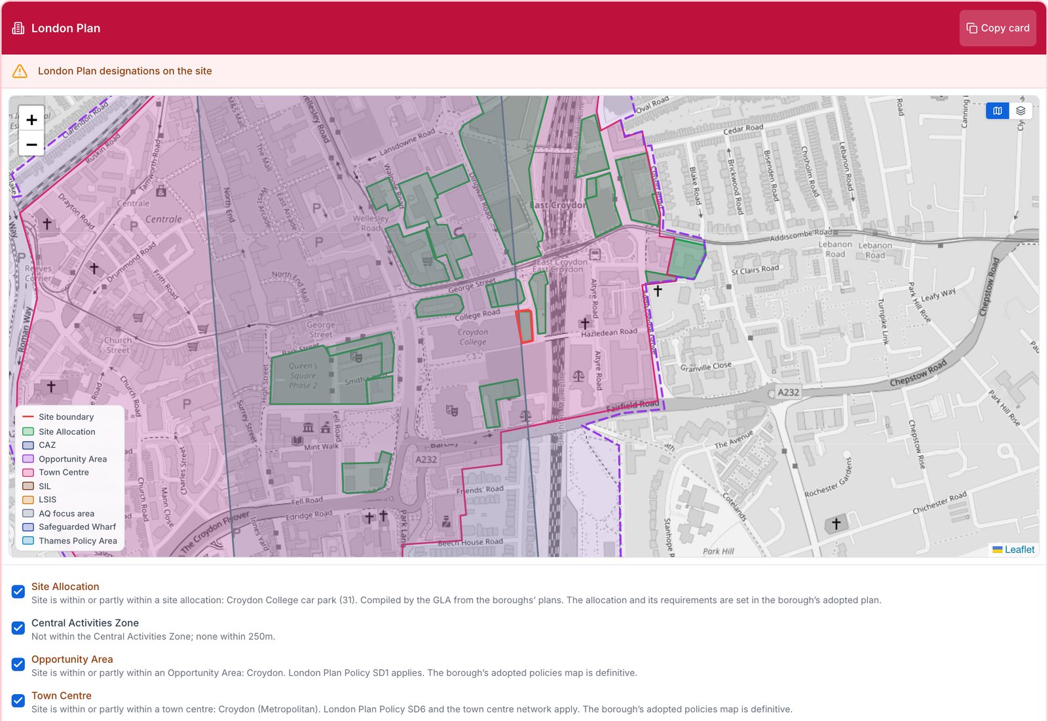1048x721 pixels.
Task: Click the purple Opportunity Area legend swatch
Action: [28, 459]
